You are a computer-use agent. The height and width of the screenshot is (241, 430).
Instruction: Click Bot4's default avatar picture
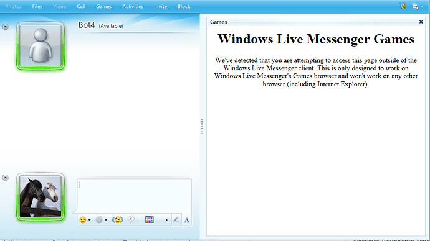pyautogui.click(x=41, y=46)
